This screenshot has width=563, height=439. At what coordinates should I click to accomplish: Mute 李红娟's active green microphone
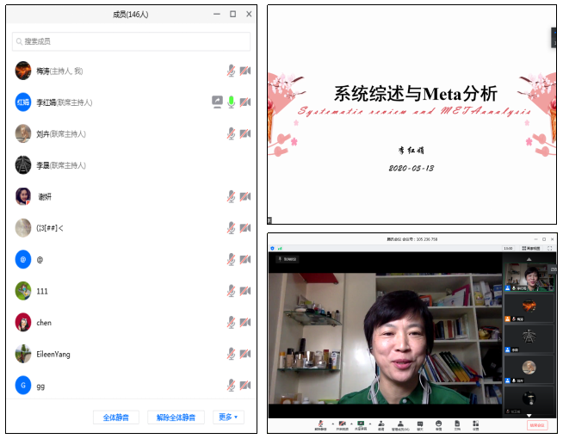(231, 102)
